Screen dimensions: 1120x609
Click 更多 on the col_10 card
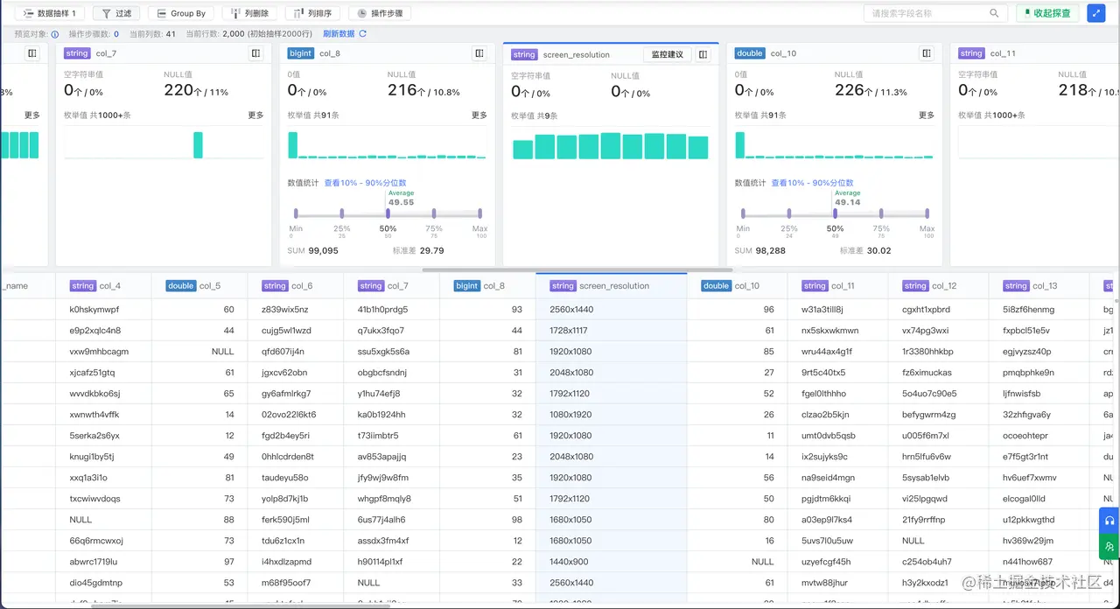pyautogui.click(x=927, y=115)
